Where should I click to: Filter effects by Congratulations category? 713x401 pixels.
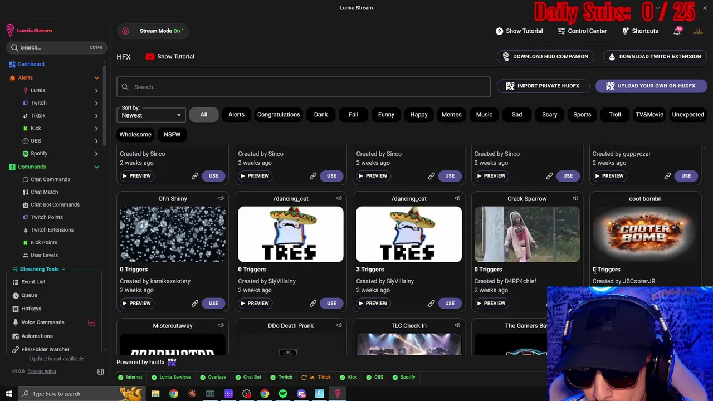[x=279, y=114]
